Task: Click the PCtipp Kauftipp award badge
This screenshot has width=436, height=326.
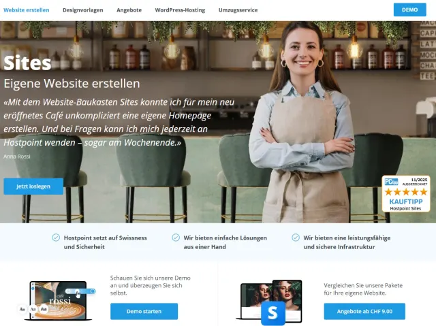Action: (406, 193)
